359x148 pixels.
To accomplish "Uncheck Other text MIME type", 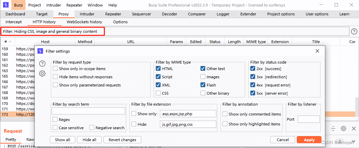I will click(203, 69).
